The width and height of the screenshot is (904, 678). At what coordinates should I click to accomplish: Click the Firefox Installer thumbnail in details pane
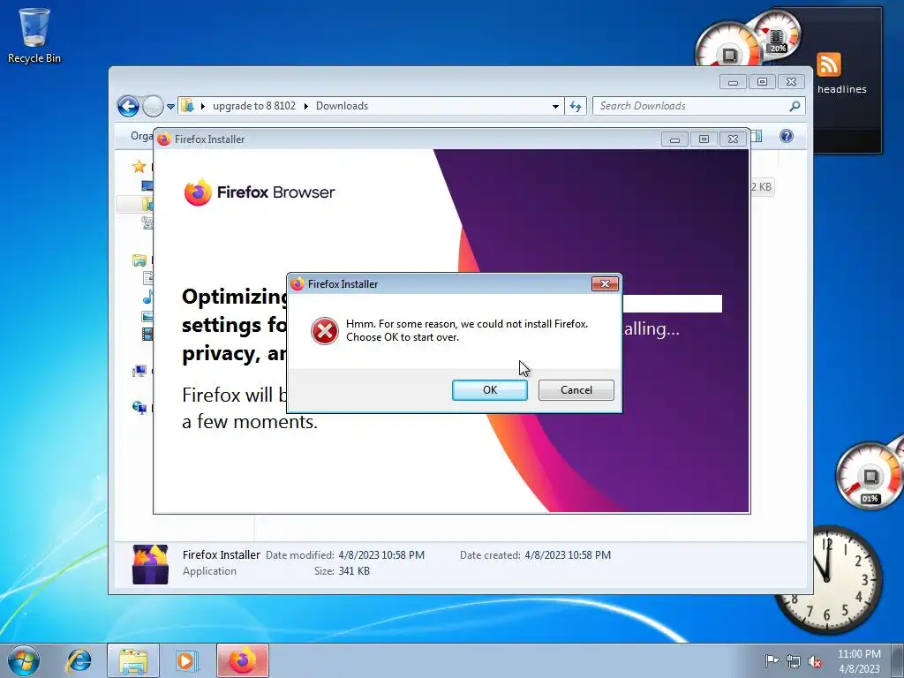tap(150, 564)
